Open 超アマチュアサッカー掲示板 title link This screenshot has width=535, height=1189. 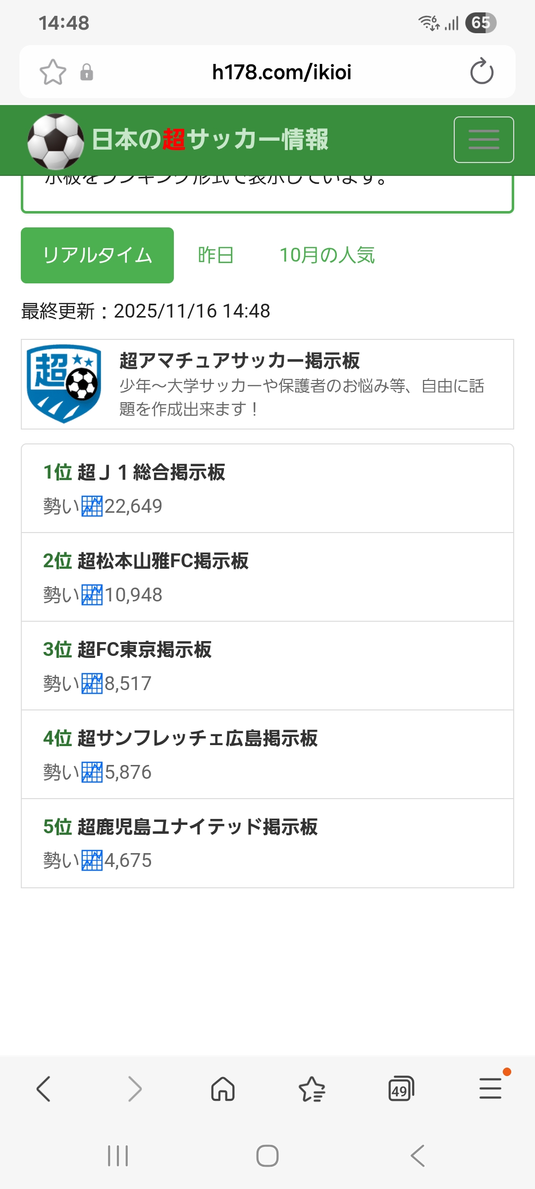(x=239, y=361)
